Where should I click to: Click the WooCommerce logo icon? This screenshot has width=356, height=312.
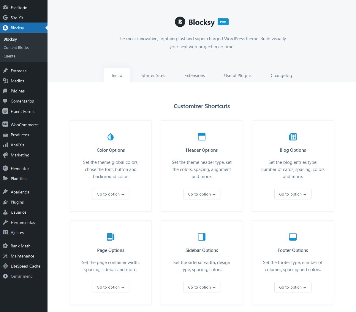[5, 124]
